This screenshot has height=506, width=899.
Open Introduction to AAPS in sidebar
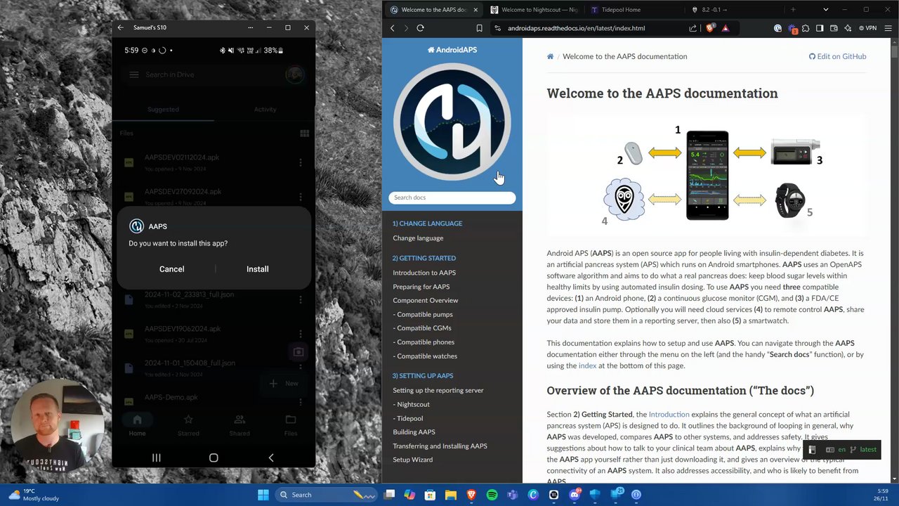click(x=424, y=273)
